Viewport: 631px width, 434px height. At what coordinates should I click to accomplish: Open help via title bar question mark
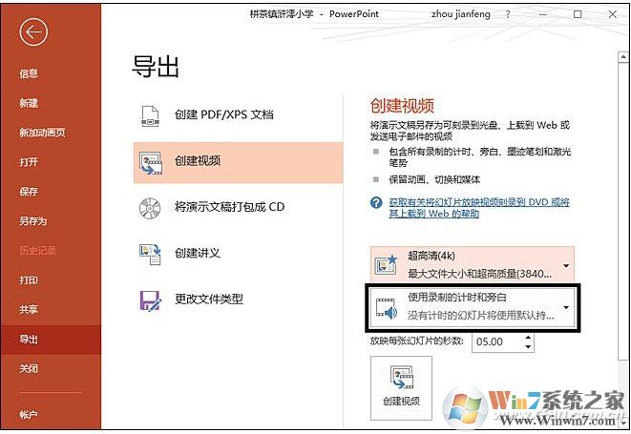508,14
